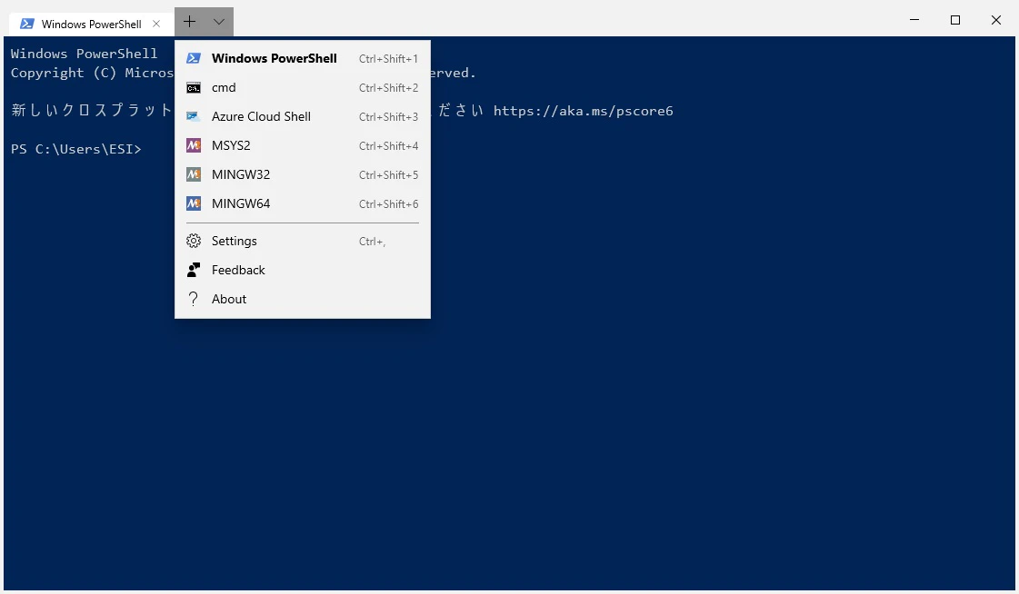
Task: Click the Ctrl+Shift+6 shortcut label
Action: [389, 203]
